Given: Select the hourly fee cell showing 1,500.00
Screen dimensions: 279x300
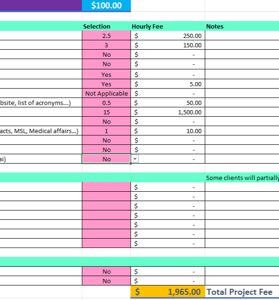Looking at the screenshot, I should tap(168, 112).
